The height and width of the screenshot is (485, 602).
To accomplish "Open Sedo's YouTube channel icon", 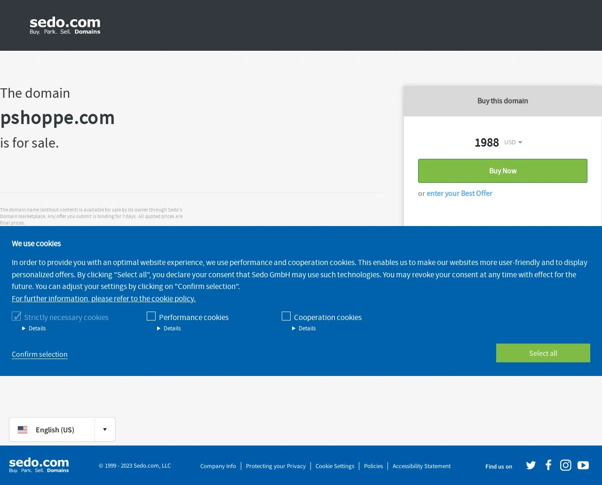I will click(583, 465).
